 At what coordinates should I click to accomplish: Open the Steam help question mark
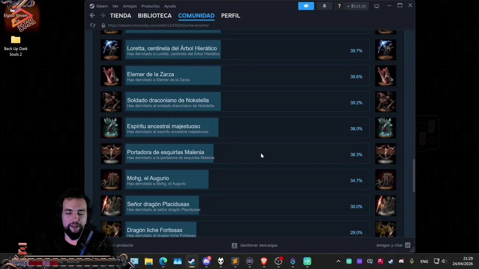point(339,6)
